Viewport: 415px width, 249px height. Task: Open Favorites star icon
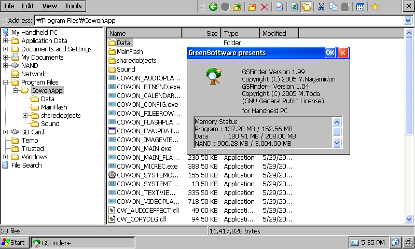point(375,7)
